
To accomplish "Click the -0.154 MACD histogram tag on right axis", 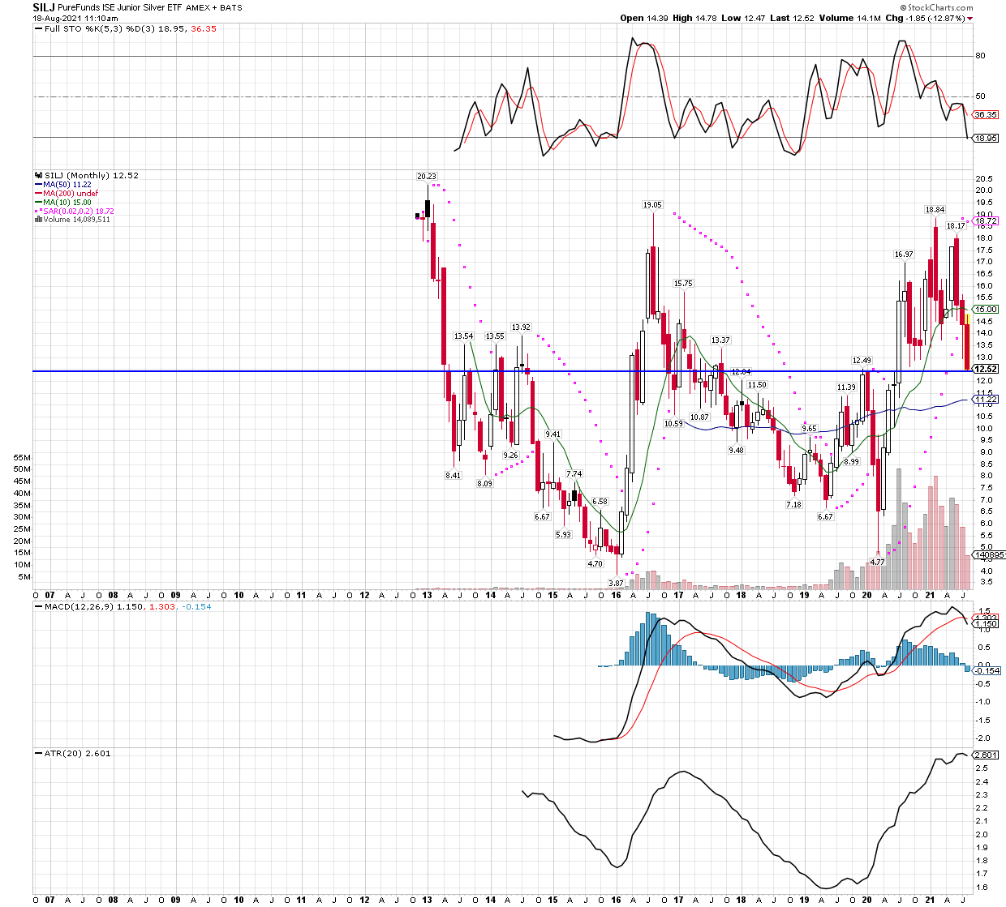I will click(x=987, y=670).
